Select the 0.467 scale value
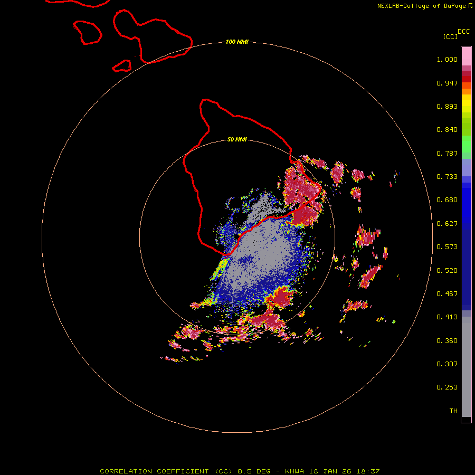This screenshot has width=475, height=475. click(x=447, y=294)
